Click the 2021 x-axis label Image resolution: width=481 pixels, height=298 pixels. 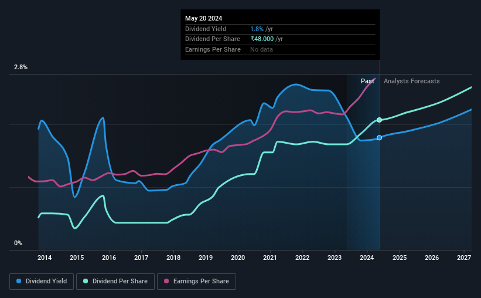coord(270,258)
